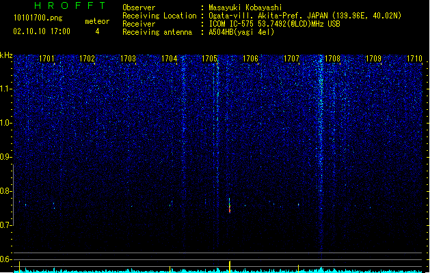Click the 1703 time marker
The height and width of the screenshot is (273, 430).
click(x=128, y=59)
